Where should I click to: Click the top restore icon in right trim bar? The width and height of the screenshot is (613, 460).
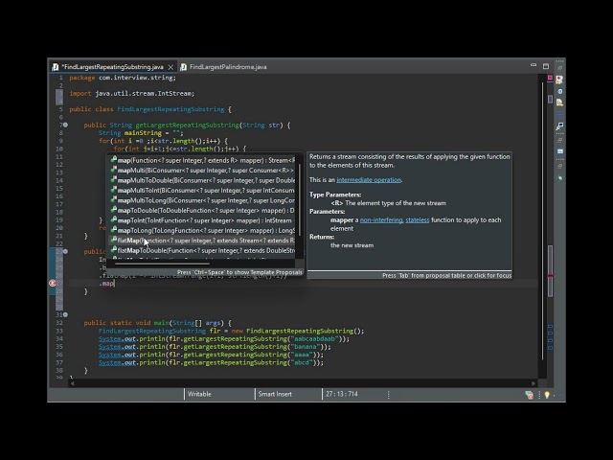559,68
